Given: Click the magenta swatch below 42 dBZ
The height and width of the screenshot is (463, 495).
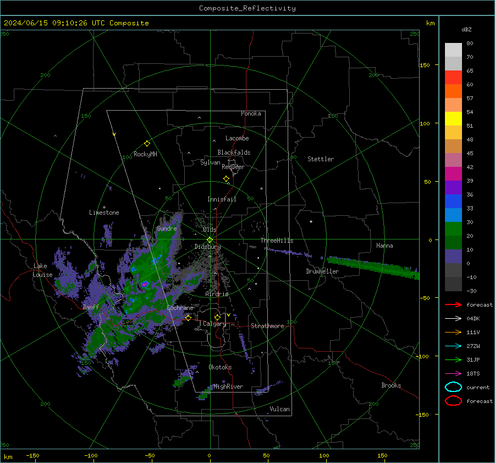Looking at the screenshot, I should (453, 173).
